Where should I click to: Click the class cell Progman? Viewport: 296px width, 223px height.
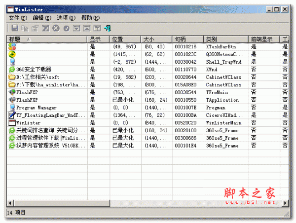(x=216, y=108)
